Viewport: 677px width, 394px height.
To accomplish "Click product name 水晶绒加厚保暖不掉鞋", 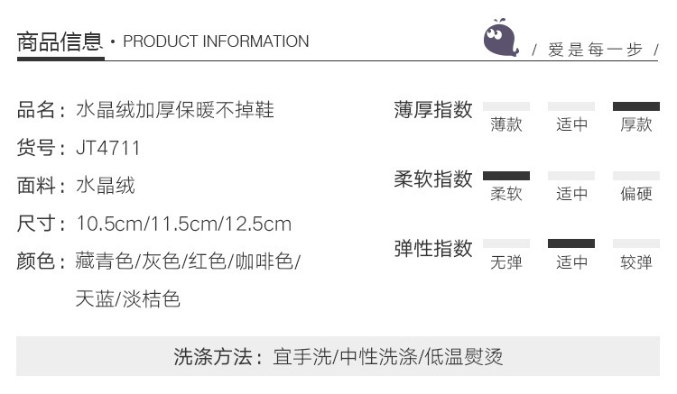I will tap(174, 110).
